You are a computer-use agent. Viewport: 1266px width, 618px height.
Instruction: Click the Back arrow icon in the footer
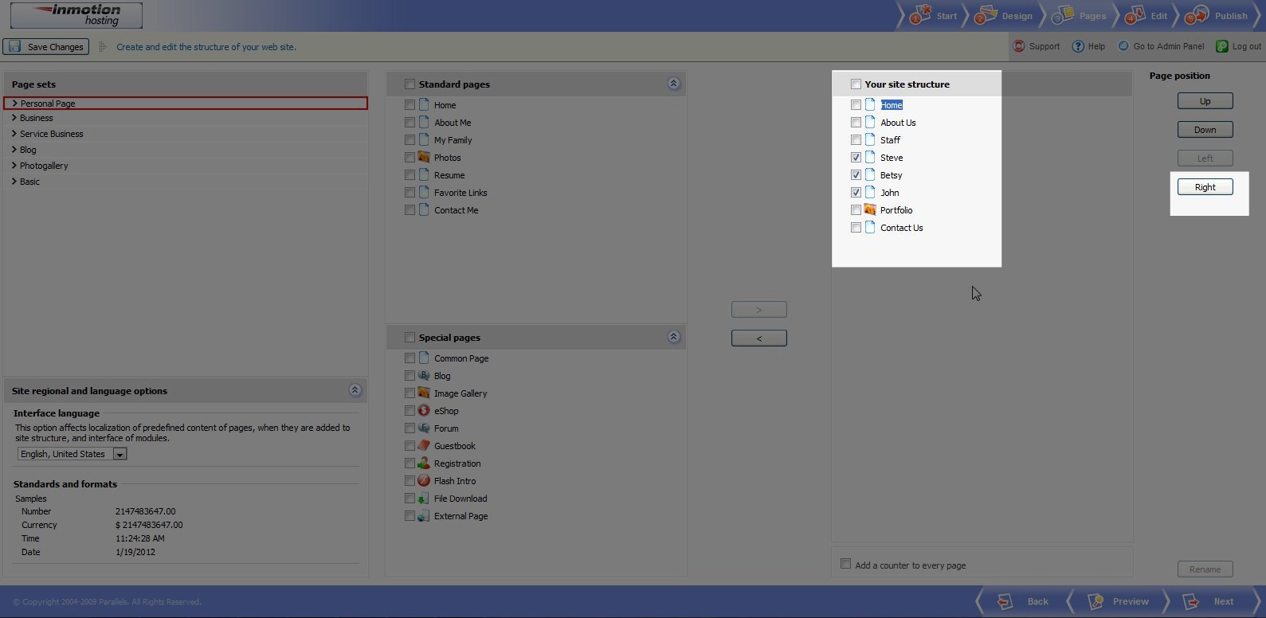[1005, 601]
